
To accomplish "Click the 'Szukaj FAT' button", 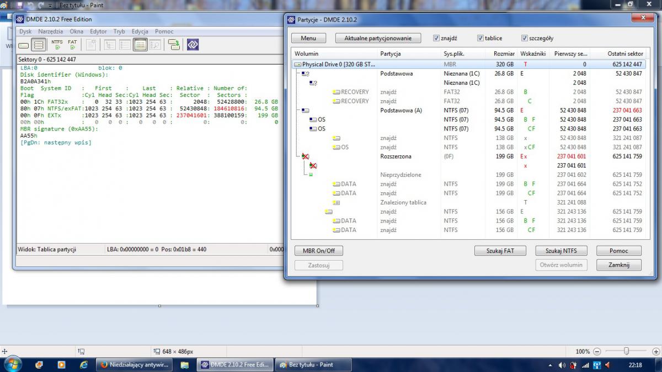I will (x=500, y=251).
